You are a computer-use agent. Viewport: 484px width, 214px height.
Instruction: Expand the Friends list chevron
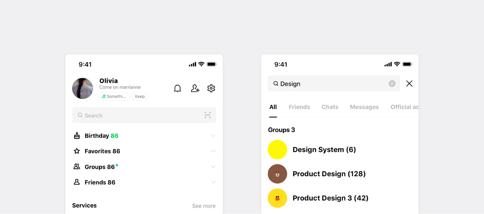tap(213, 182)
